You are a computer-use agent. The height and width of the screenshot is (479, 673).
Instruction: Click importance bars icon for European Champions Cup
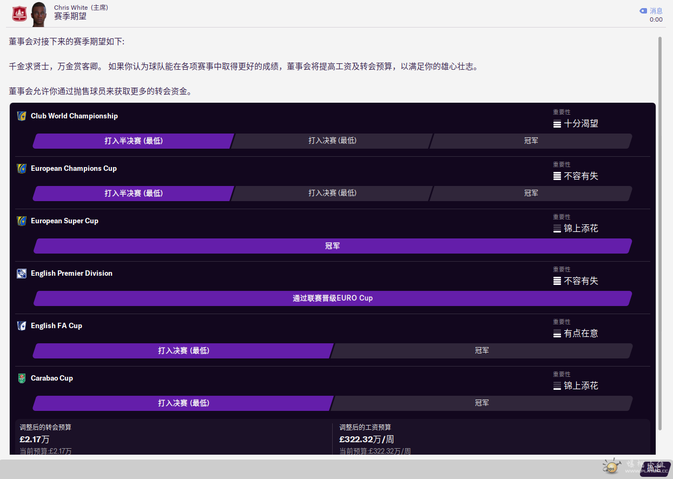557,176
